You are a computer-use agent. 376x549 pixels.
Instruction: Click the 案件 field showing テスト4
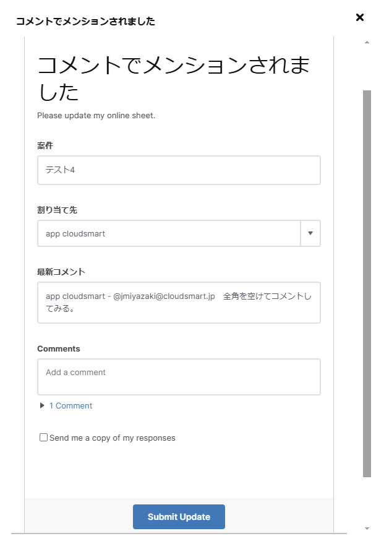point(179,170)
